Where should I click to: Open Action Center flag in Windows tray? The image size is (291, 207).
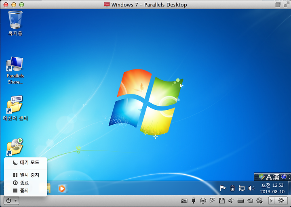point(223,188)
